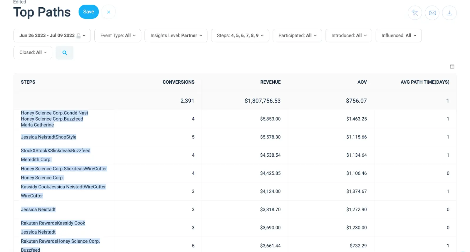
Task: Expand the Event Type: All dropdown
Action: (x=118, y=35)
